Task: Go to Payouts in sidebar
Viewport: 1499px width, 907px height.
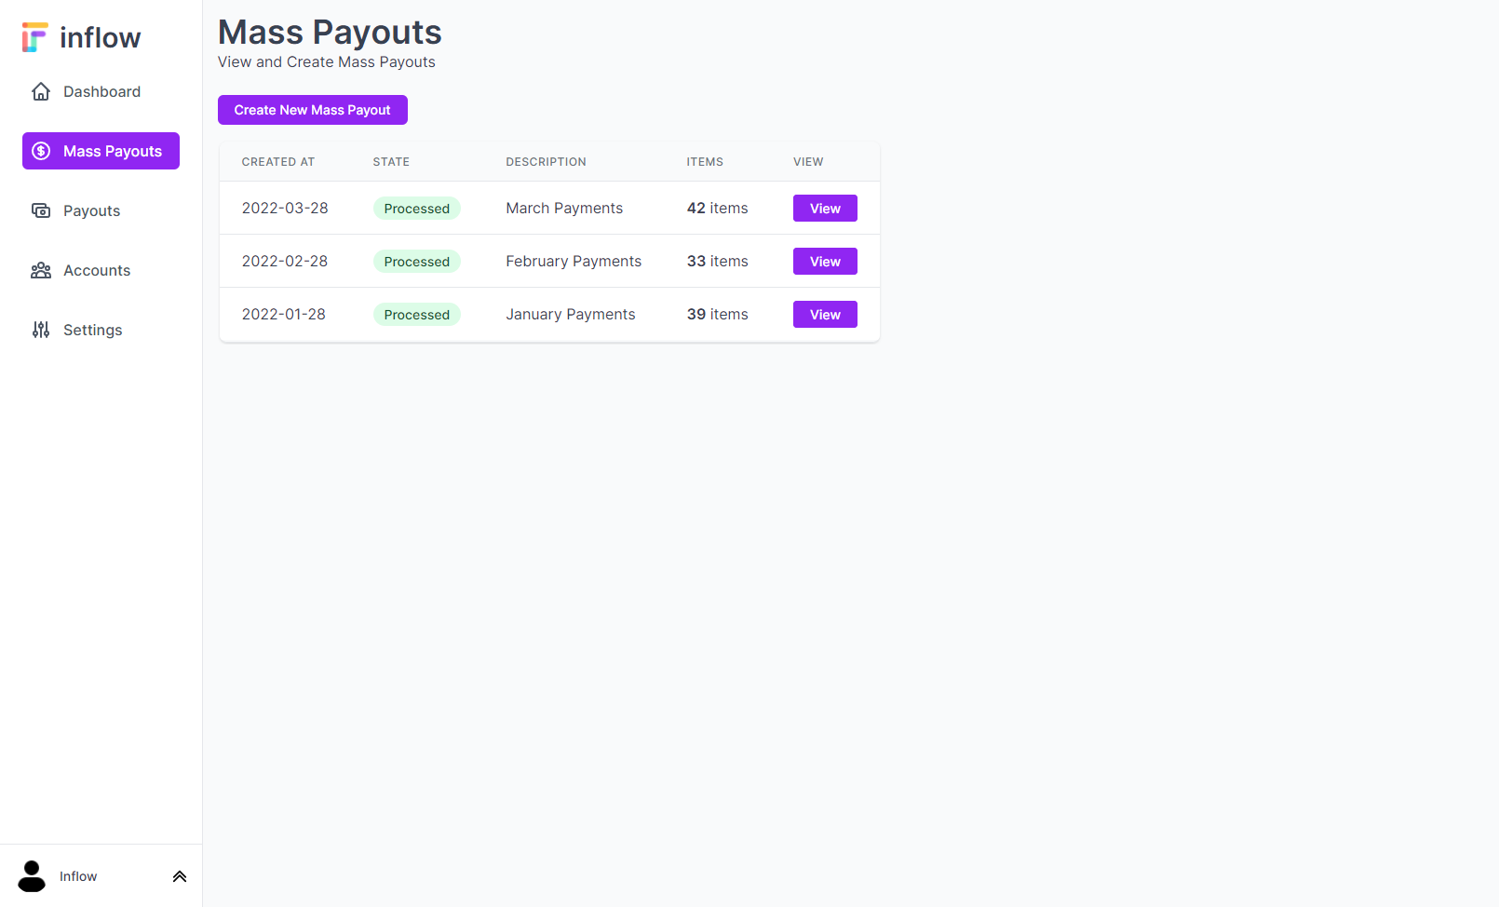Action: pos(91,210)
